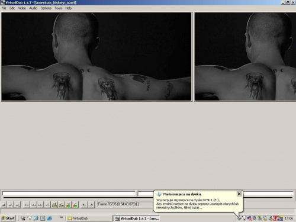Open the Audio menu
The width and height of the screenshot is (296, 222).
pos(33,8)
